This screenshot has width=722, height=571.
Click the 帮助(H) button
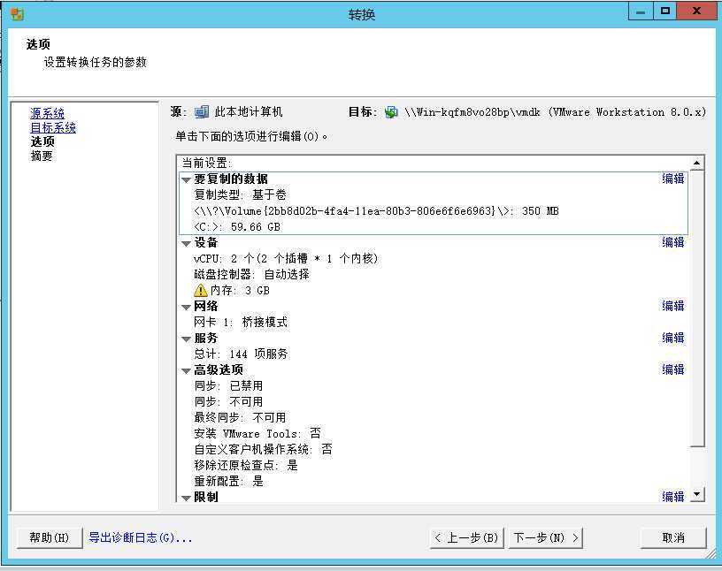[x=50, y=537]
